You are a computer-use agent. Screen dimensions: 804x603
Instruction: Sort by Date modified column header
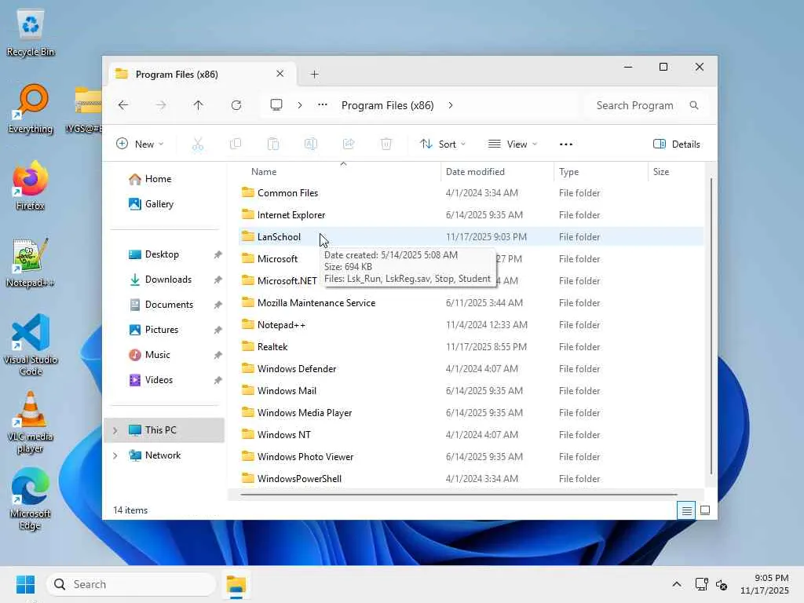pos(497,172)
